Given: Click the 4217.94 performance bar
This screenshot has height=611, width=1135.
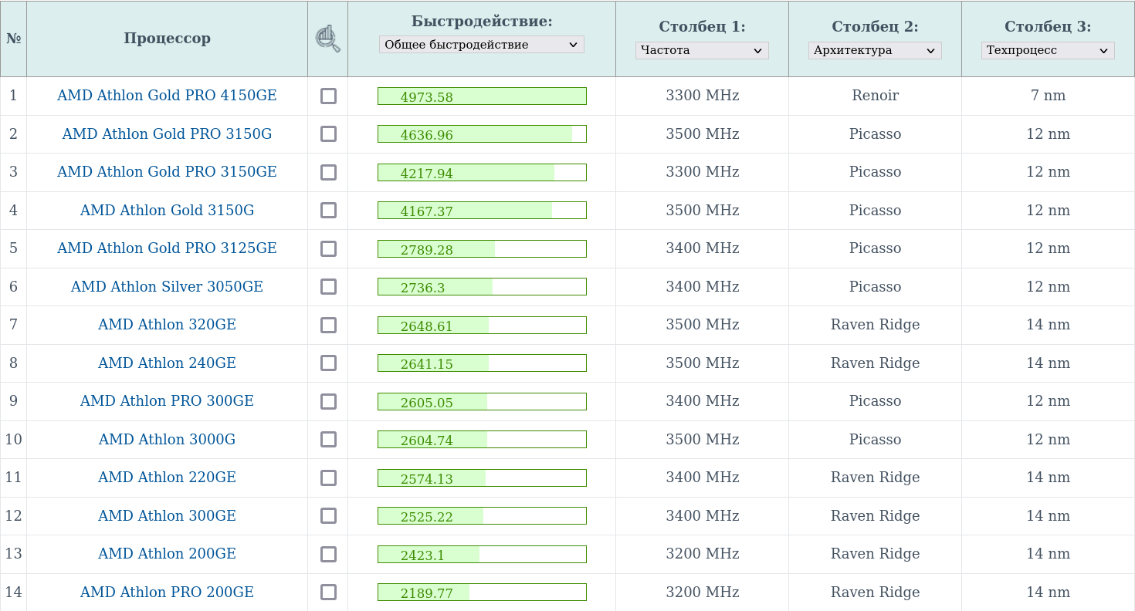Looking at the screenshot, I should pos(482,172).
